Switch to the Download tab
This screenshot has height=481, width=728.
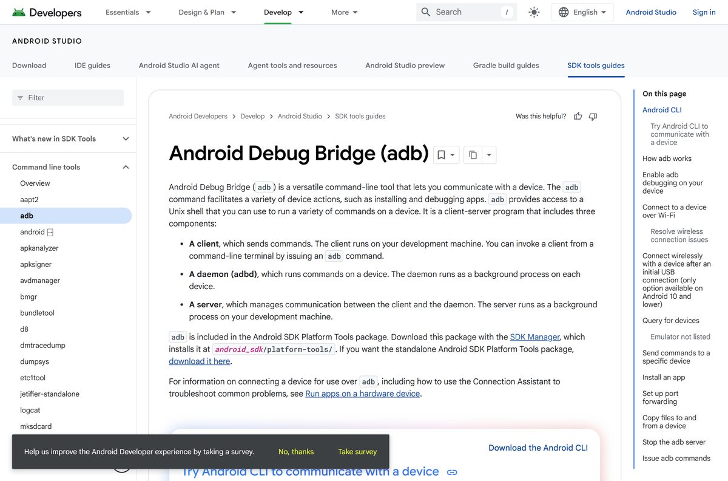29,66
